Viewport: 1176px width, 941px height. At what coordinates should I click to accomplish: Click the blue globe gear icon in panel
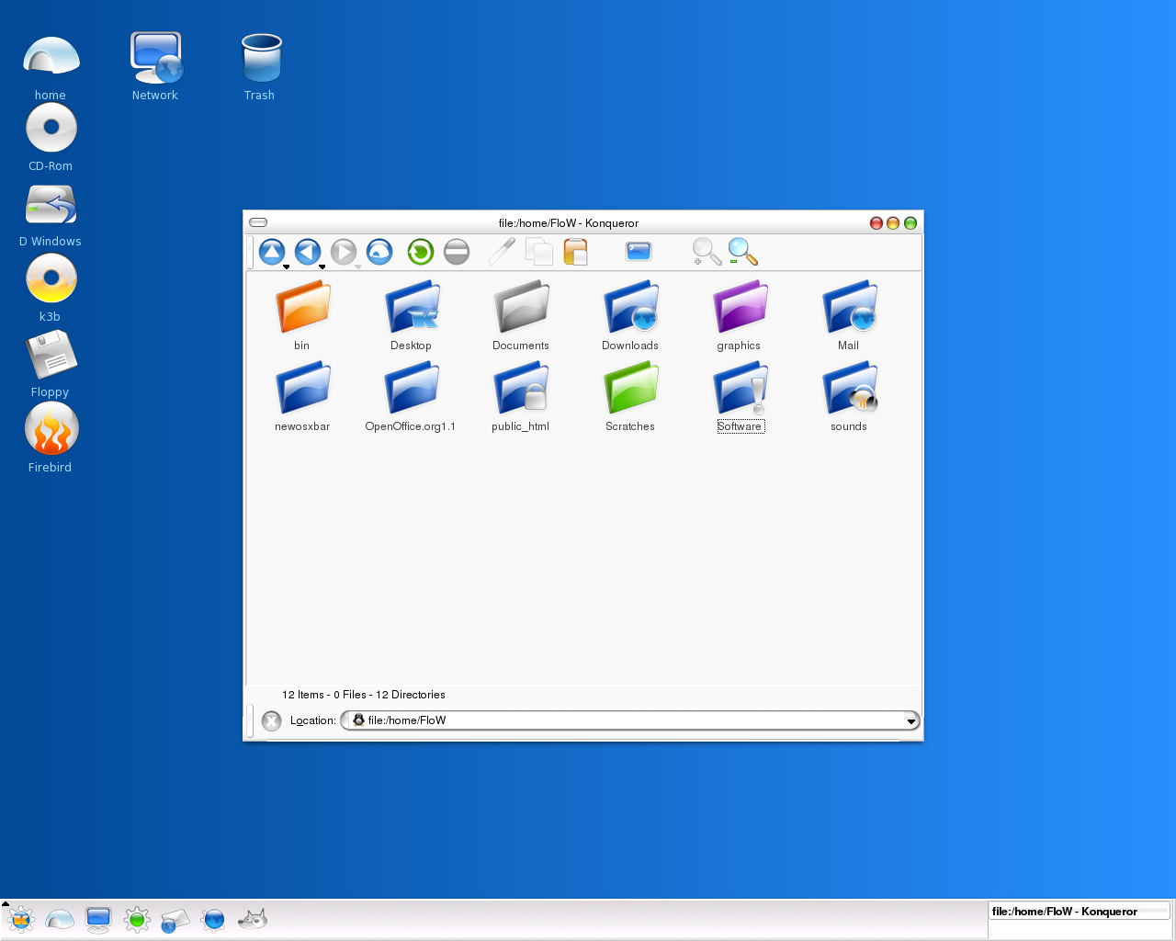point(213,918)
